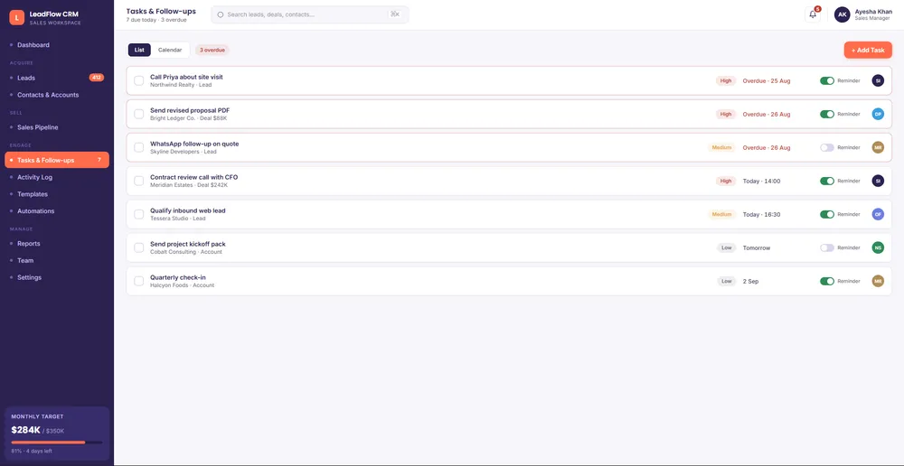The height and width of the screenshot is (466, 904).
Task: Click the 'Today · 14:00' due time
Action: (761, 181)
